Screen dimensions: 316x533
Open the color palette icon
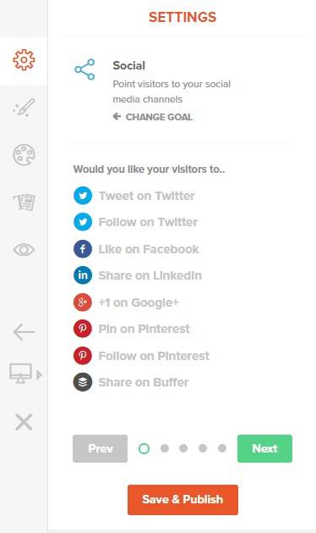[24, 155]
